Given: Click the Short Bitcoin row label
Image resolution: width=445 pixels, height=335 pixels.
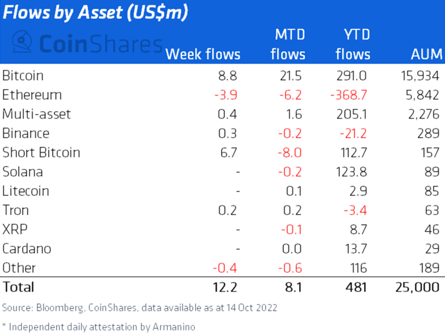Looking at the screenshot, I should pos(41,152).
